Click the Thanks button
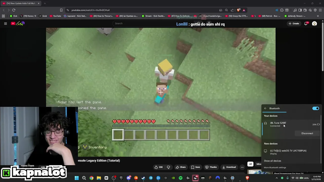 (x=211, y=167)
